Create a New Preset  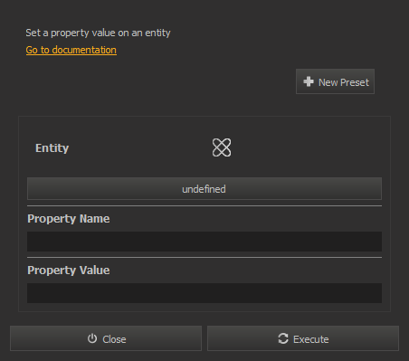coord(335,81)
